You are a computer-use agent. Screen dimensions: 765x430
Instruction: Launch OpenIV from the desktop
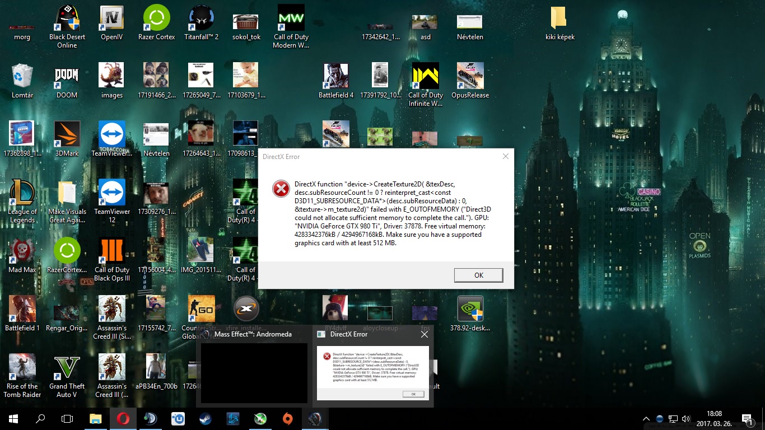112,24
